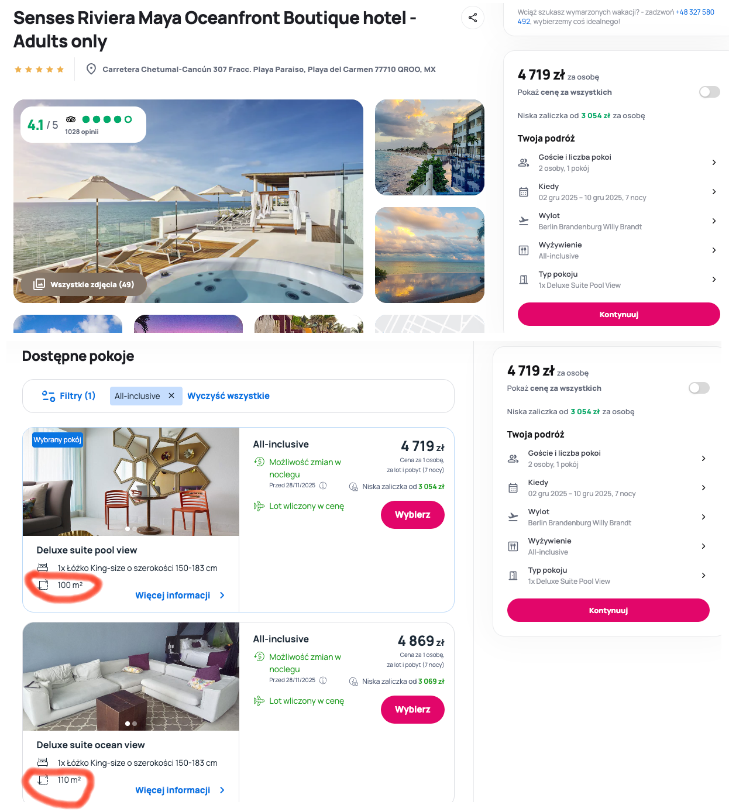729x812 pixels.
Task: Click the location pin icon near address
Action: tap(91, 69)
